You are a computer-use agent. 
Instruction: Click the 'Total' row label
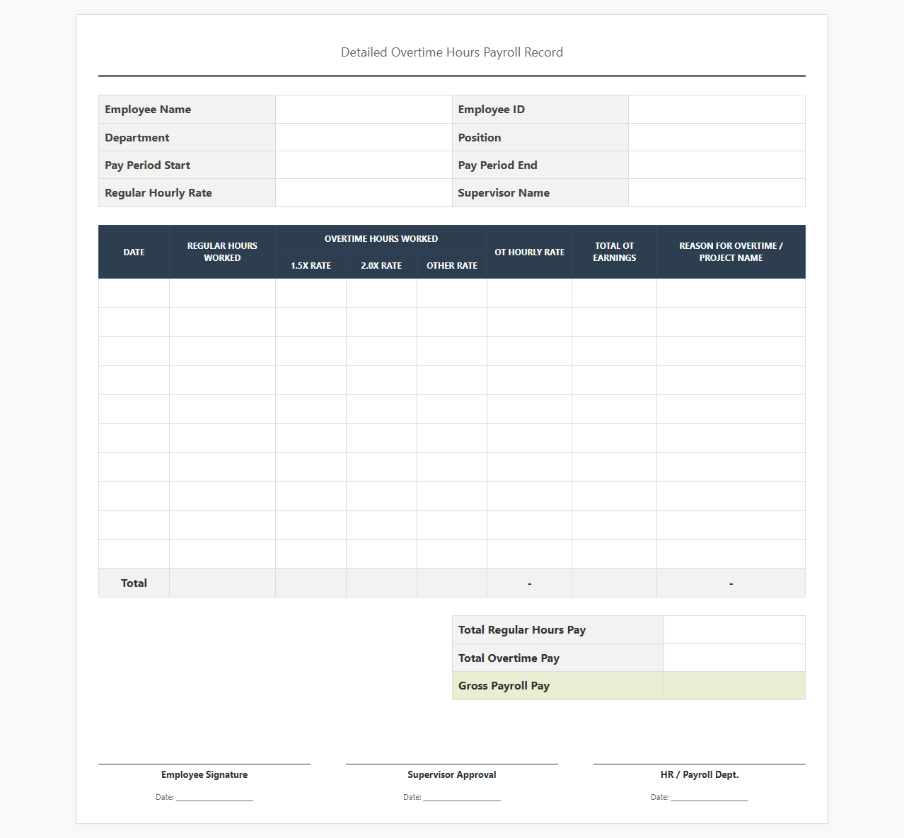[134, 583]
